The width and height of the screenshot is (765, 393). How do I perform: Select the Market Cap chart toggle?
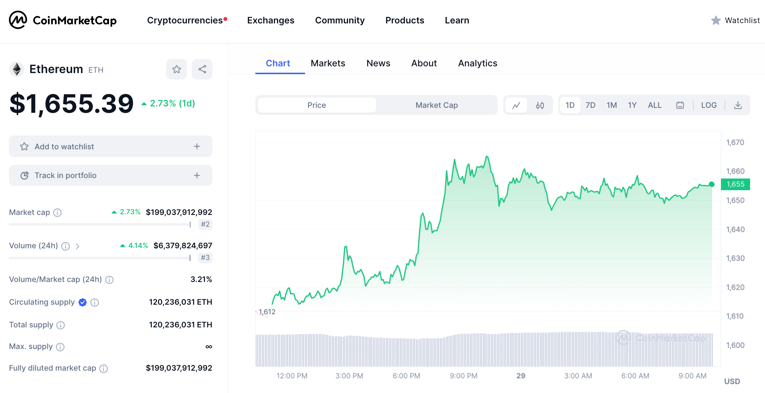[x=436, y=105]
